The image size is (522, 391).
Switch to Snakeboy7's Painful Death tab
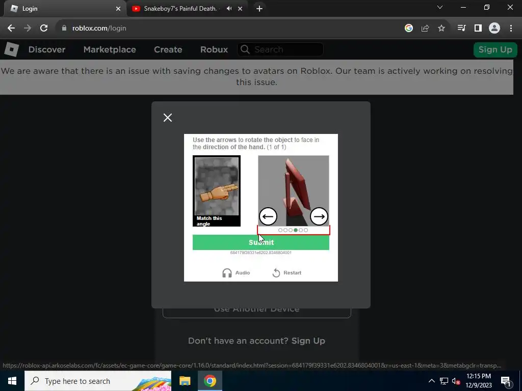180,9
